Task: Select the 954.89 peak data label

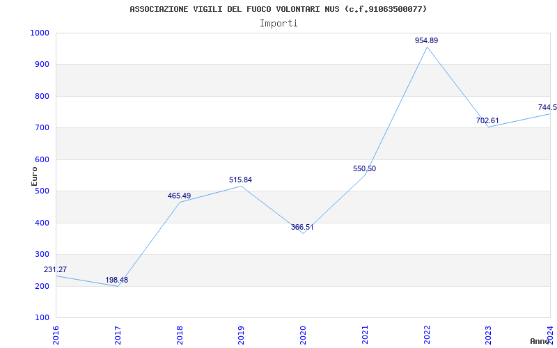Action: (x=426, y=40)
